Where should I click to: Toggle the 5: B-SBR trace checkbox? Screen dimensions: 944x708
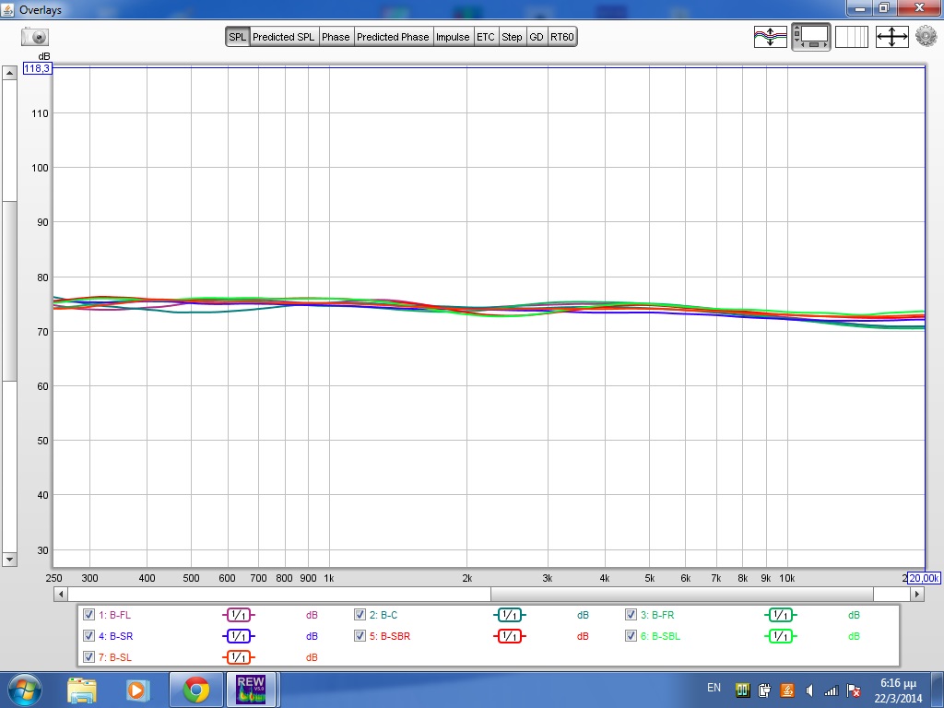(x=360, y=636)
